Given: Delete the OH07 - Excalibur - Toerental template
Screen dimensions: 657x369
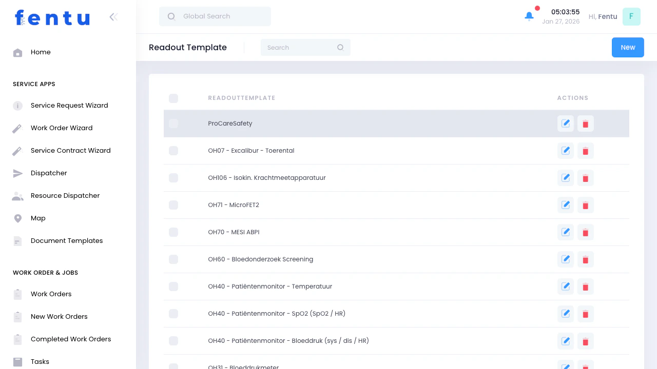Looking at the screenshot, I should tap(585, 151).
